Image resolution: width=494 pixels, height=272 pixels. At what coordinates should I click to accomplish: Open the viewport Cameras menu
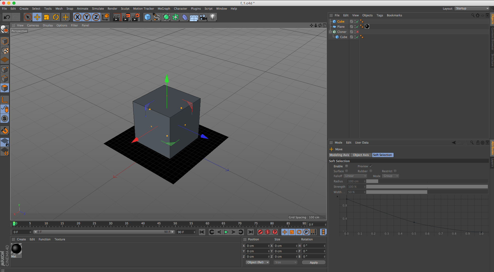33,25
